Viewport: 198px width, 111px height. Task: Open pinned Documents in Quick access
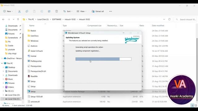[13, 30]
